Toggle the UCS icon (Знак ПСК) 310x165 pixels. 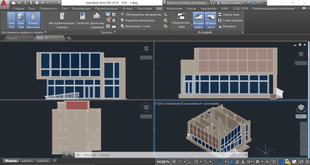coord(12,20)
